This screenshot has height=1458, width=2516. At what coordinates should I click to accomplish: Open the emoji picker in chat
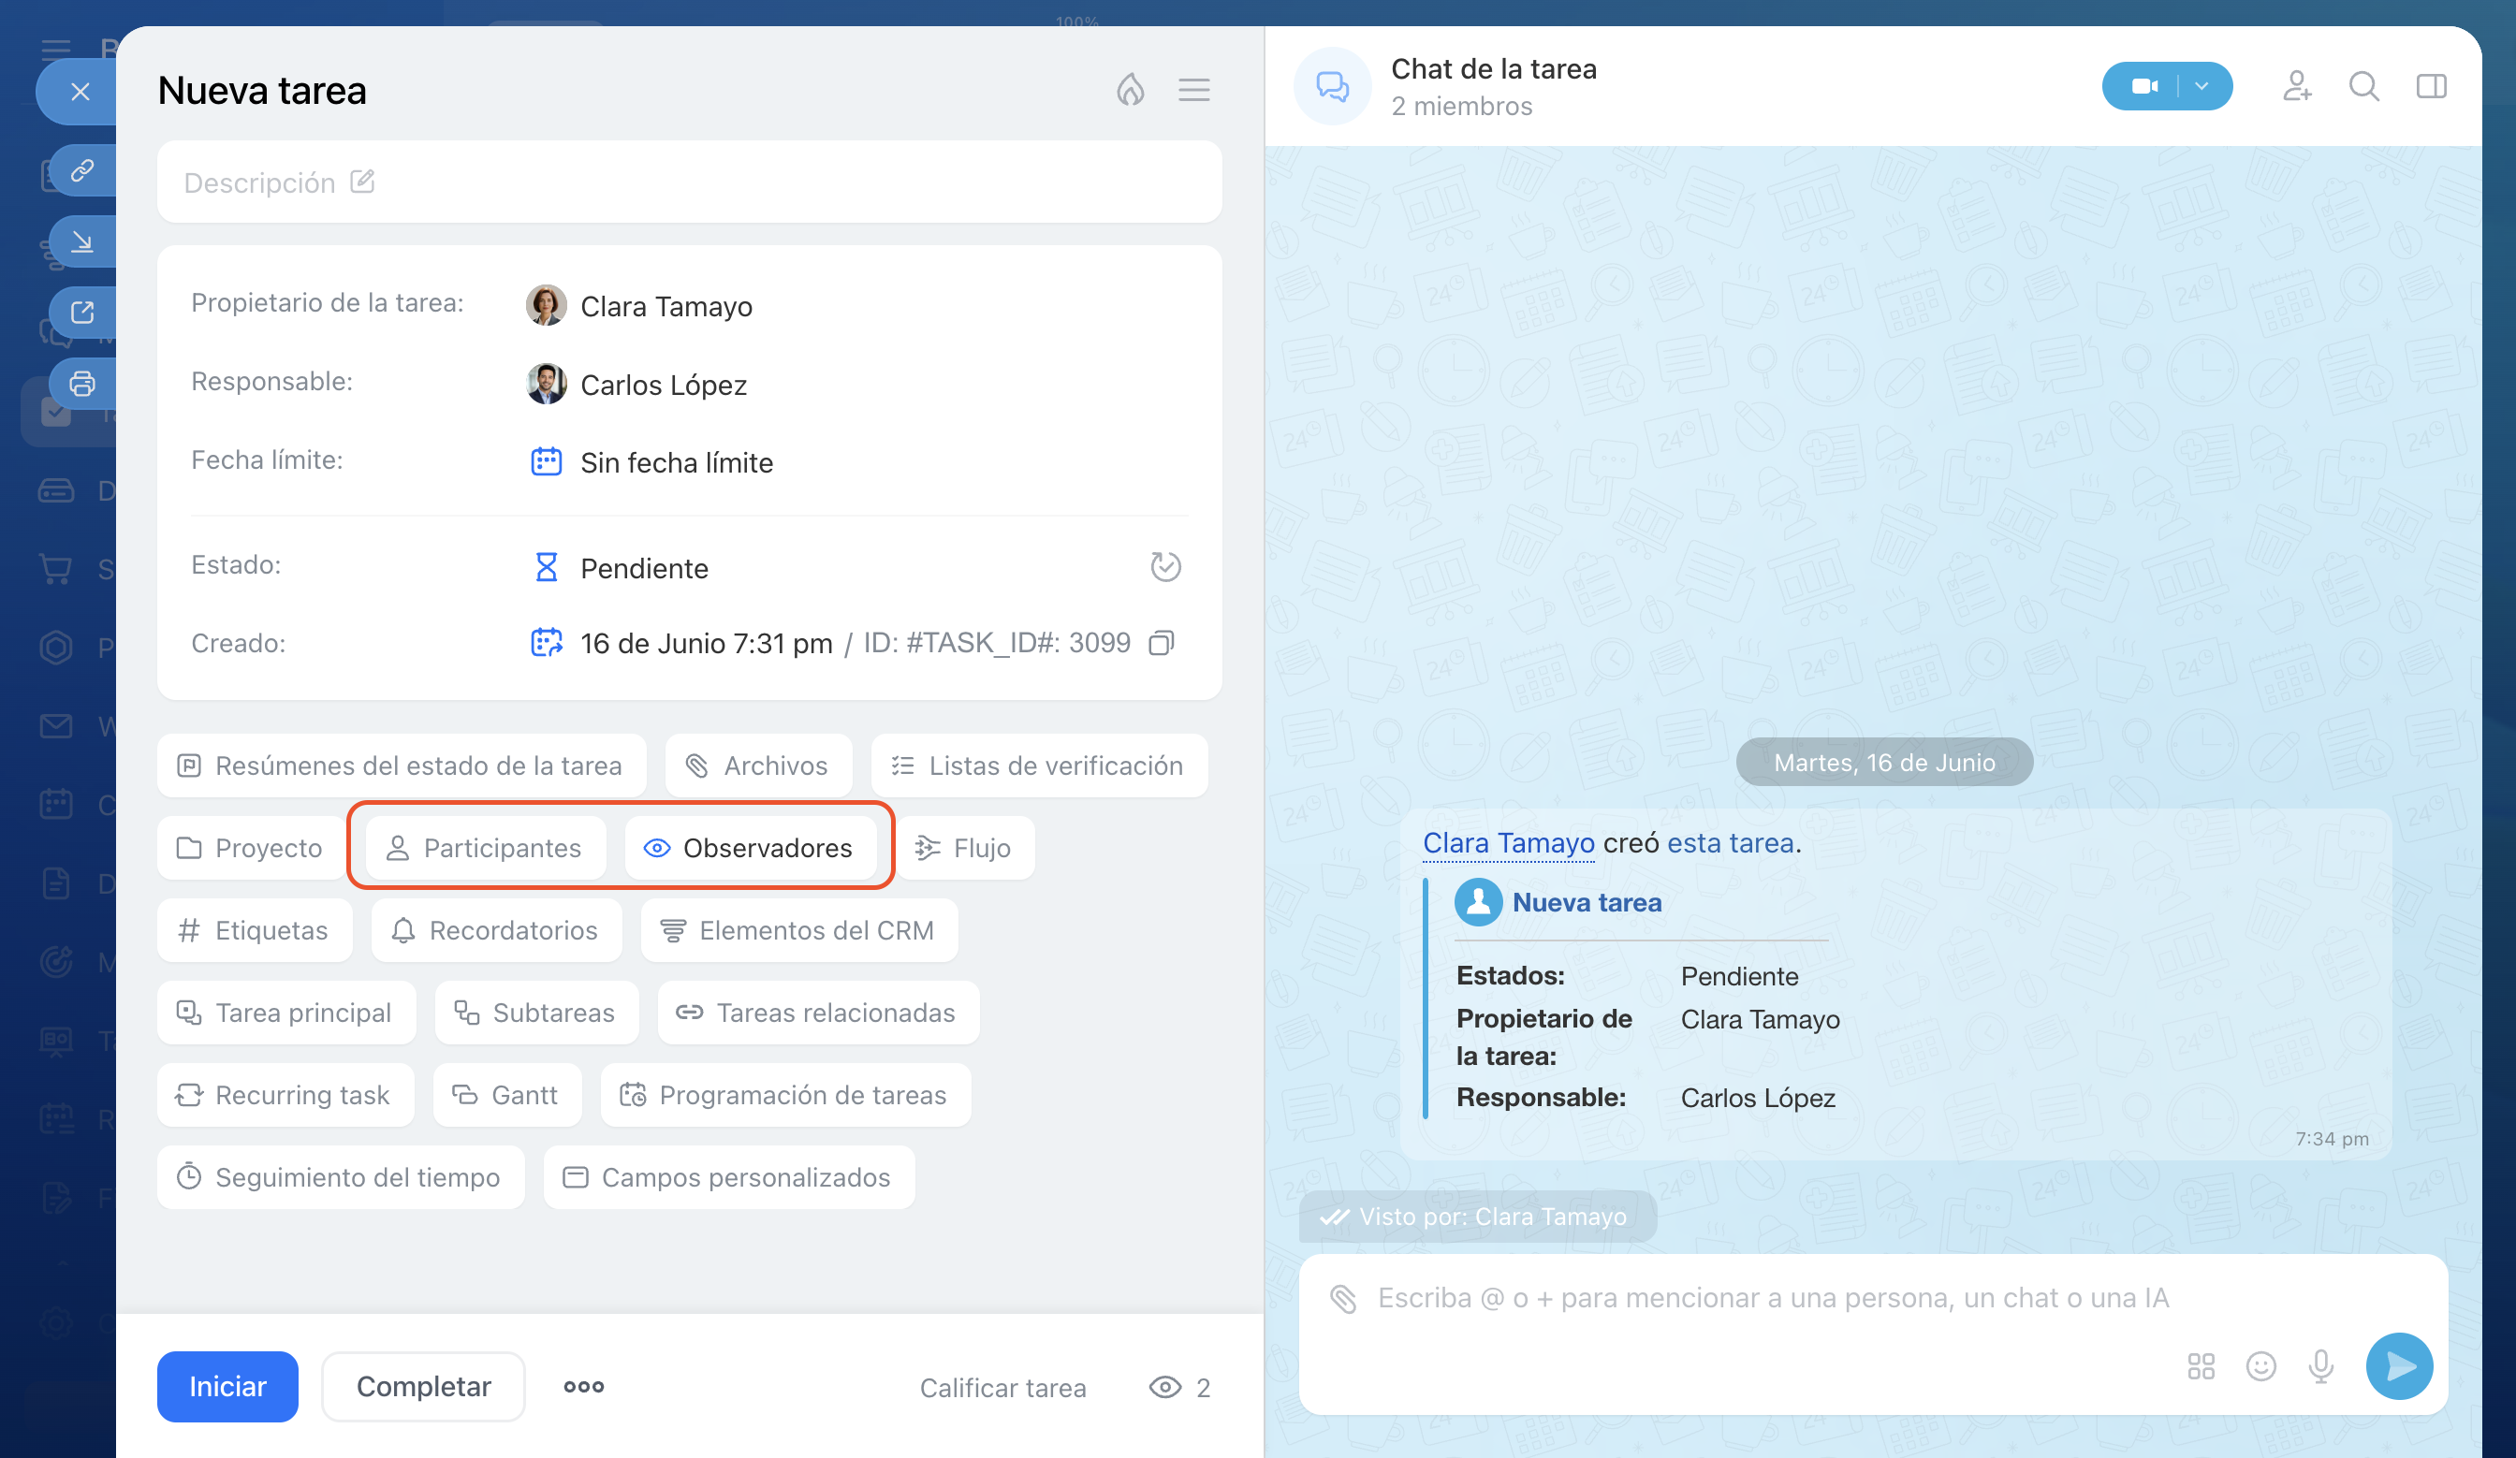click(x=2261, y=1366)
